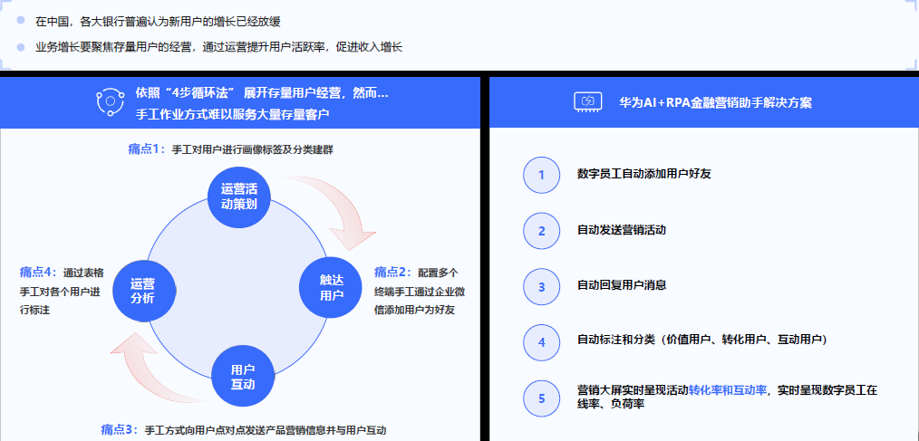919x441 pixels.
Task: Click numbered circle 2 for 自动发送营销活动
Action: (542, 231)
